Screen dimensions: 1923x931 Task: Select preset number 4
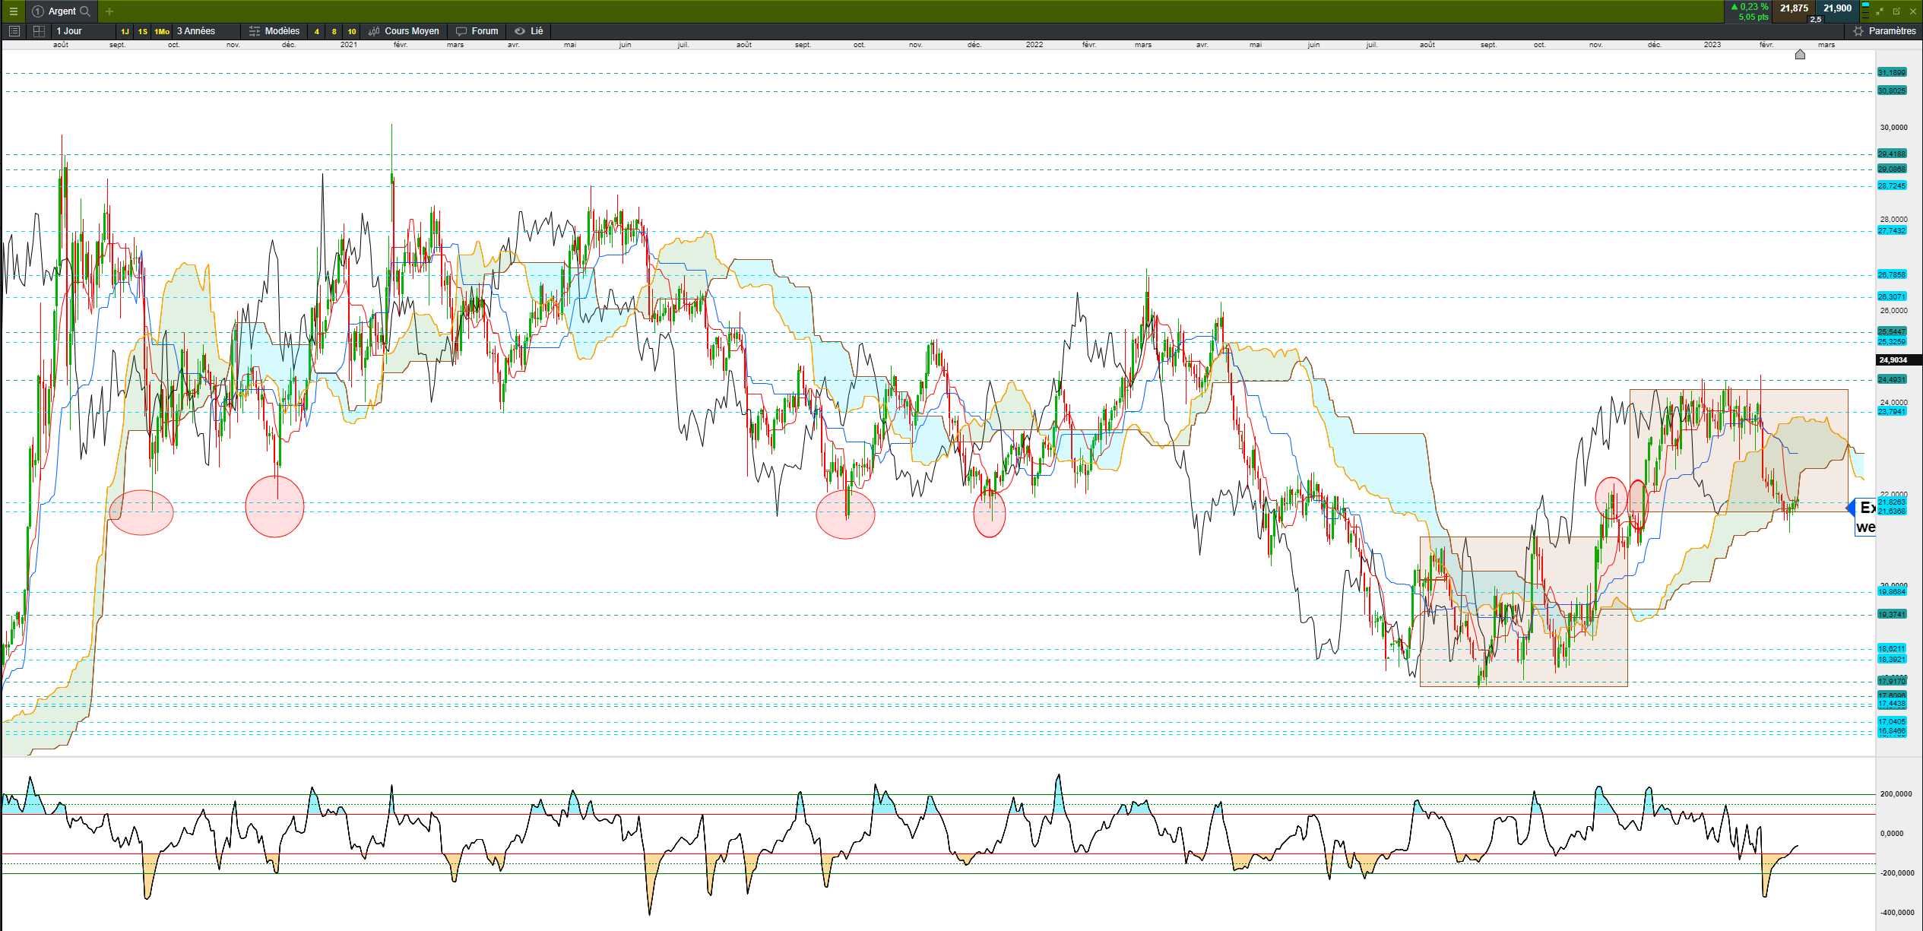point(317,32)
